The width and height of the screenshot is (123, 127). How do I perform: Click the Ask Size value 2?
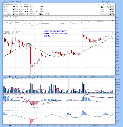(28, 9)
